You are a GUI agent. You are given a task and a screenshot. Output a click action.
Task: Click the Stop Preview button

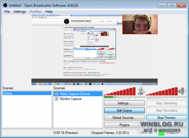pyautogui.click(x=166, y=118)
